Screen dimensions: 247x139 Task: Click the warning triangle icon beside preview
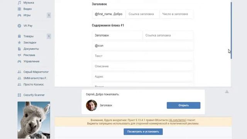pos(227,92)
